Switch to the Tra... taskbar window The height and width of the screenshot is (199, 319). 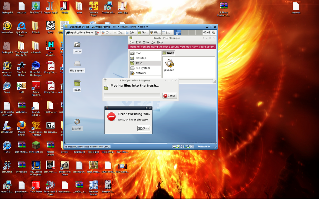(x=143, y=33)
